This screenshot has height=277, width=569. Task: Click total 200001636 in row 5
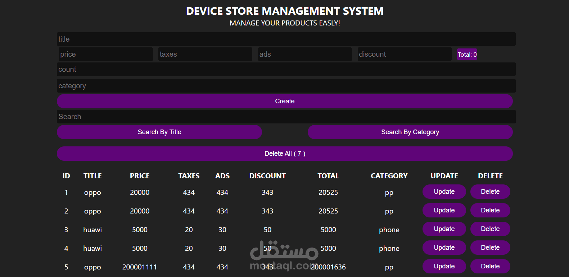328,267
